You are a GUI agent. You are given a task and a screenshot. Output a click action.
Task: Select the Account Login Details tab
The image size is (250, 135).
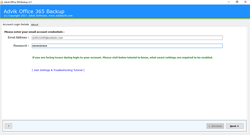[16, 24]
